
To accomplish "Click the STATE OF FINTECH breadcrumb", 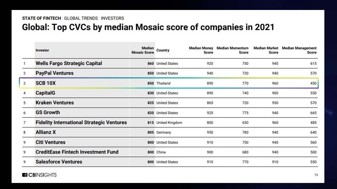I will click(41, 18).
